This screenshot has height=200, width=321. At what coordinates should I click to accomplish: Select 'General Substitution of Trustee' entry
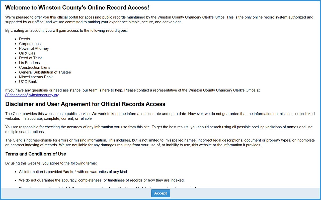pos(45,72)
